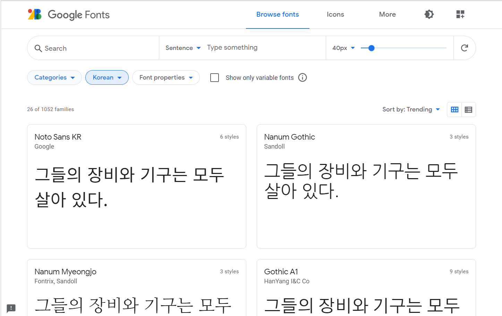Click the Type something preview field
The image size is (502, 316).
pyautogui.click(x=264, y=48)
